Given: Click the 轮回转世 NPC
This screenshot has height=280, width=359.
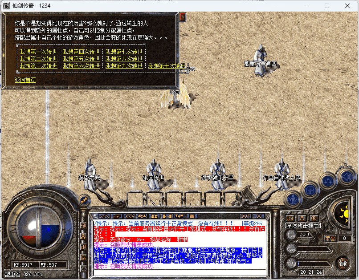Looking at the screenshot, I should click(x=154, y=174).
